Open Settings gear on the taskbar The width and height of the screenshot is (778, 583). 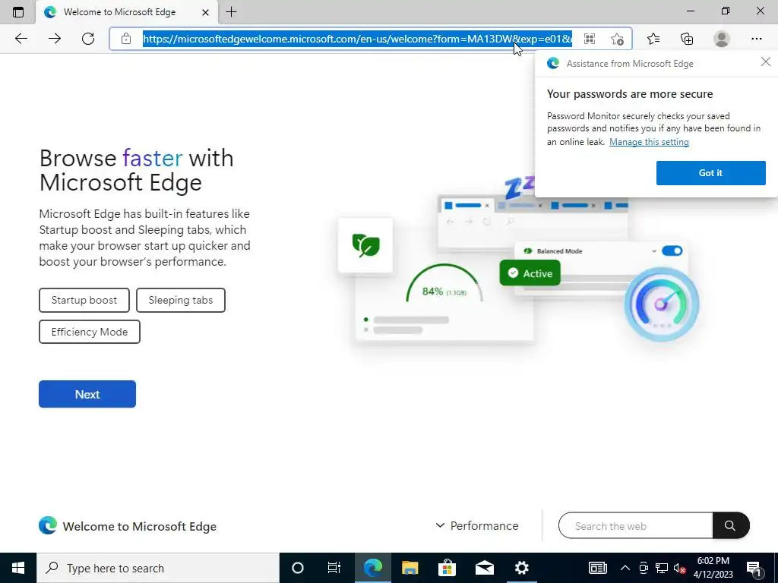point(521,568)
